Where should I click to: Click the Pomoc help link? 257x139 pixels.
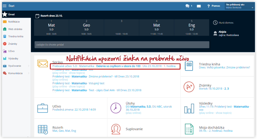coord(216,6)
